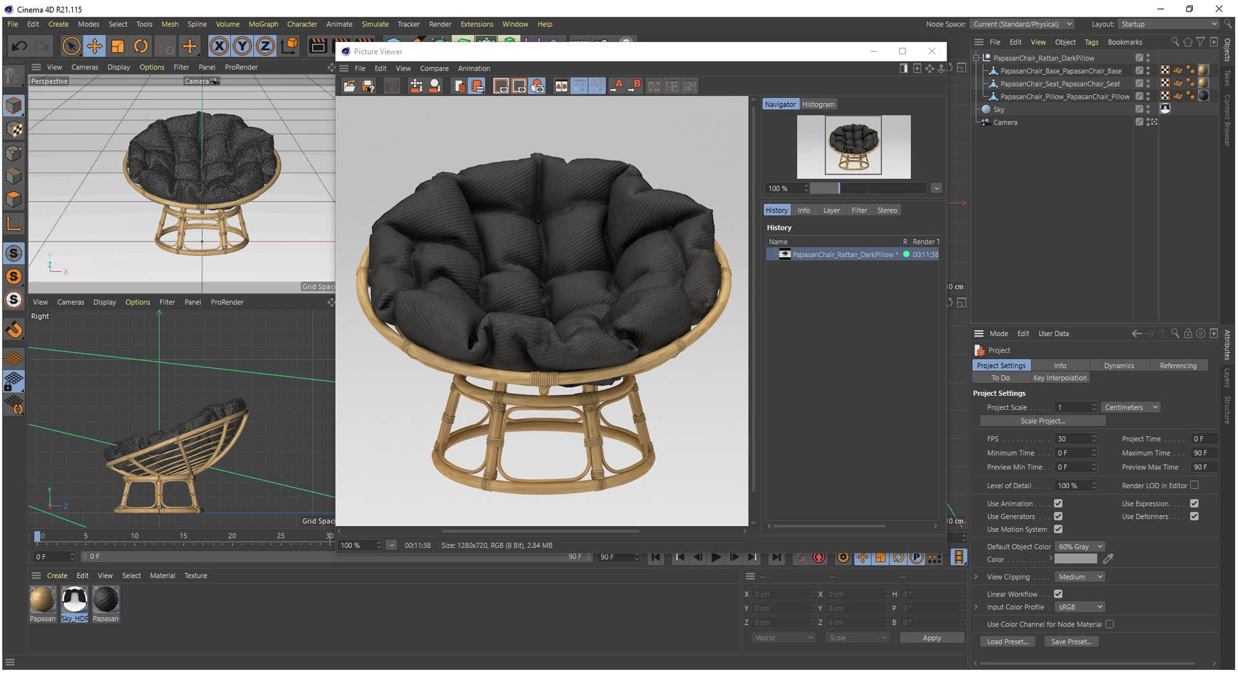Open the To Do tab
This screenshot has height=673, width=1238.
(x=1001, y=378)
